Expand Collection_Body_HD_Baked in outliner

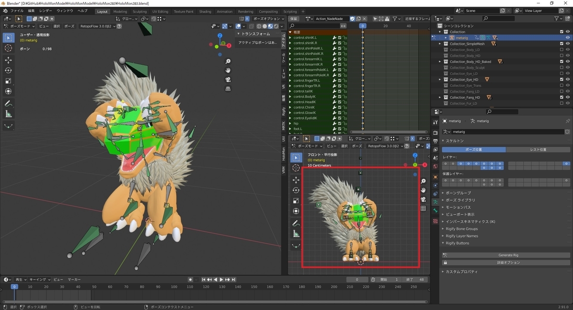pos(440,62)
